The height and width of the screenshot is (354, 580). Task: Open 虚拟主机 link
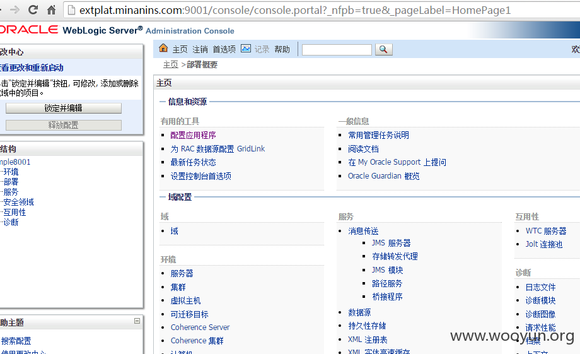[x=185, y=300]
